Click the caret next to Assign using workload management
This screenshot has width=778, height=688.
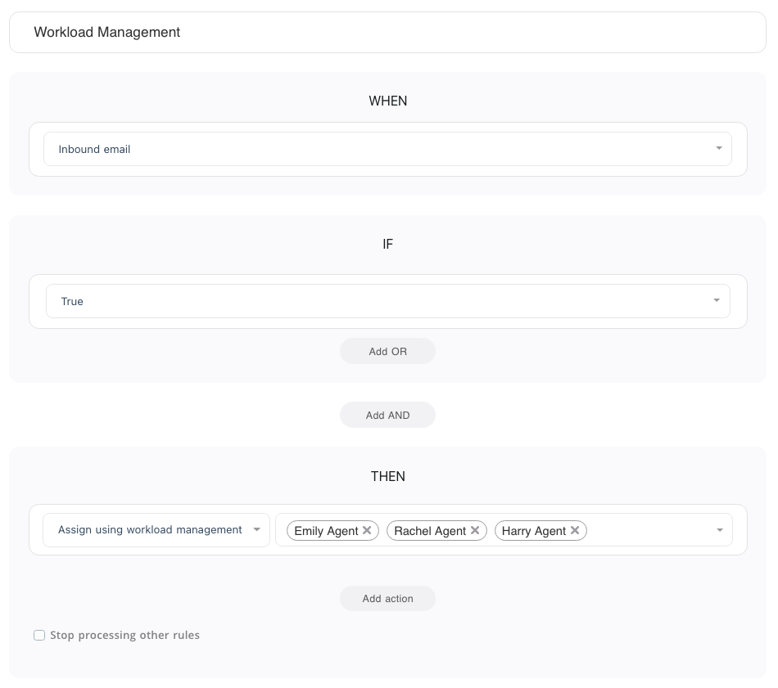(x=256, y=530)
